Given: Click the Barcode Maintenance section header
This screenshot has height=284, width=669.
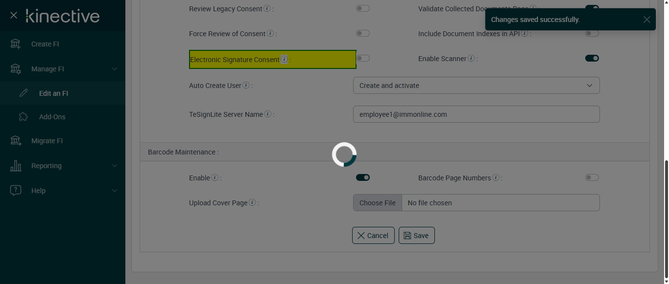Looking at the screenshot, I should (x=395, y=152).
